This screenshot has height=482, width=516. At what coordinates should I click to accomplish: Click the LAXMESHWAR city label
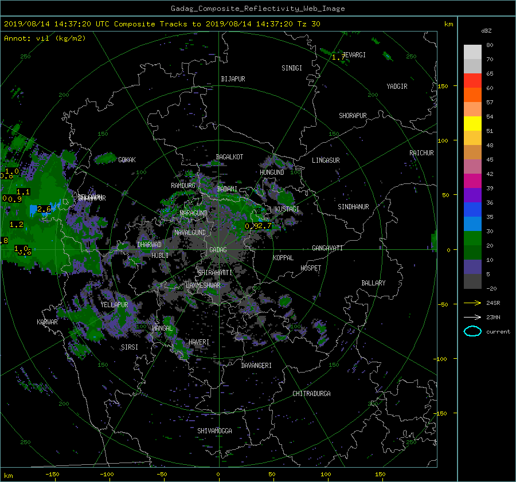[203, 285]
